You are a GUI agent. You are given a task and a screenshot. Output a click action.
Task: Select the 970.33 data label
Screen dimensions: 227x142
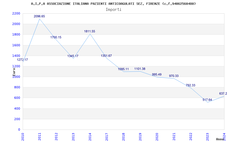(x=174, y=76)
